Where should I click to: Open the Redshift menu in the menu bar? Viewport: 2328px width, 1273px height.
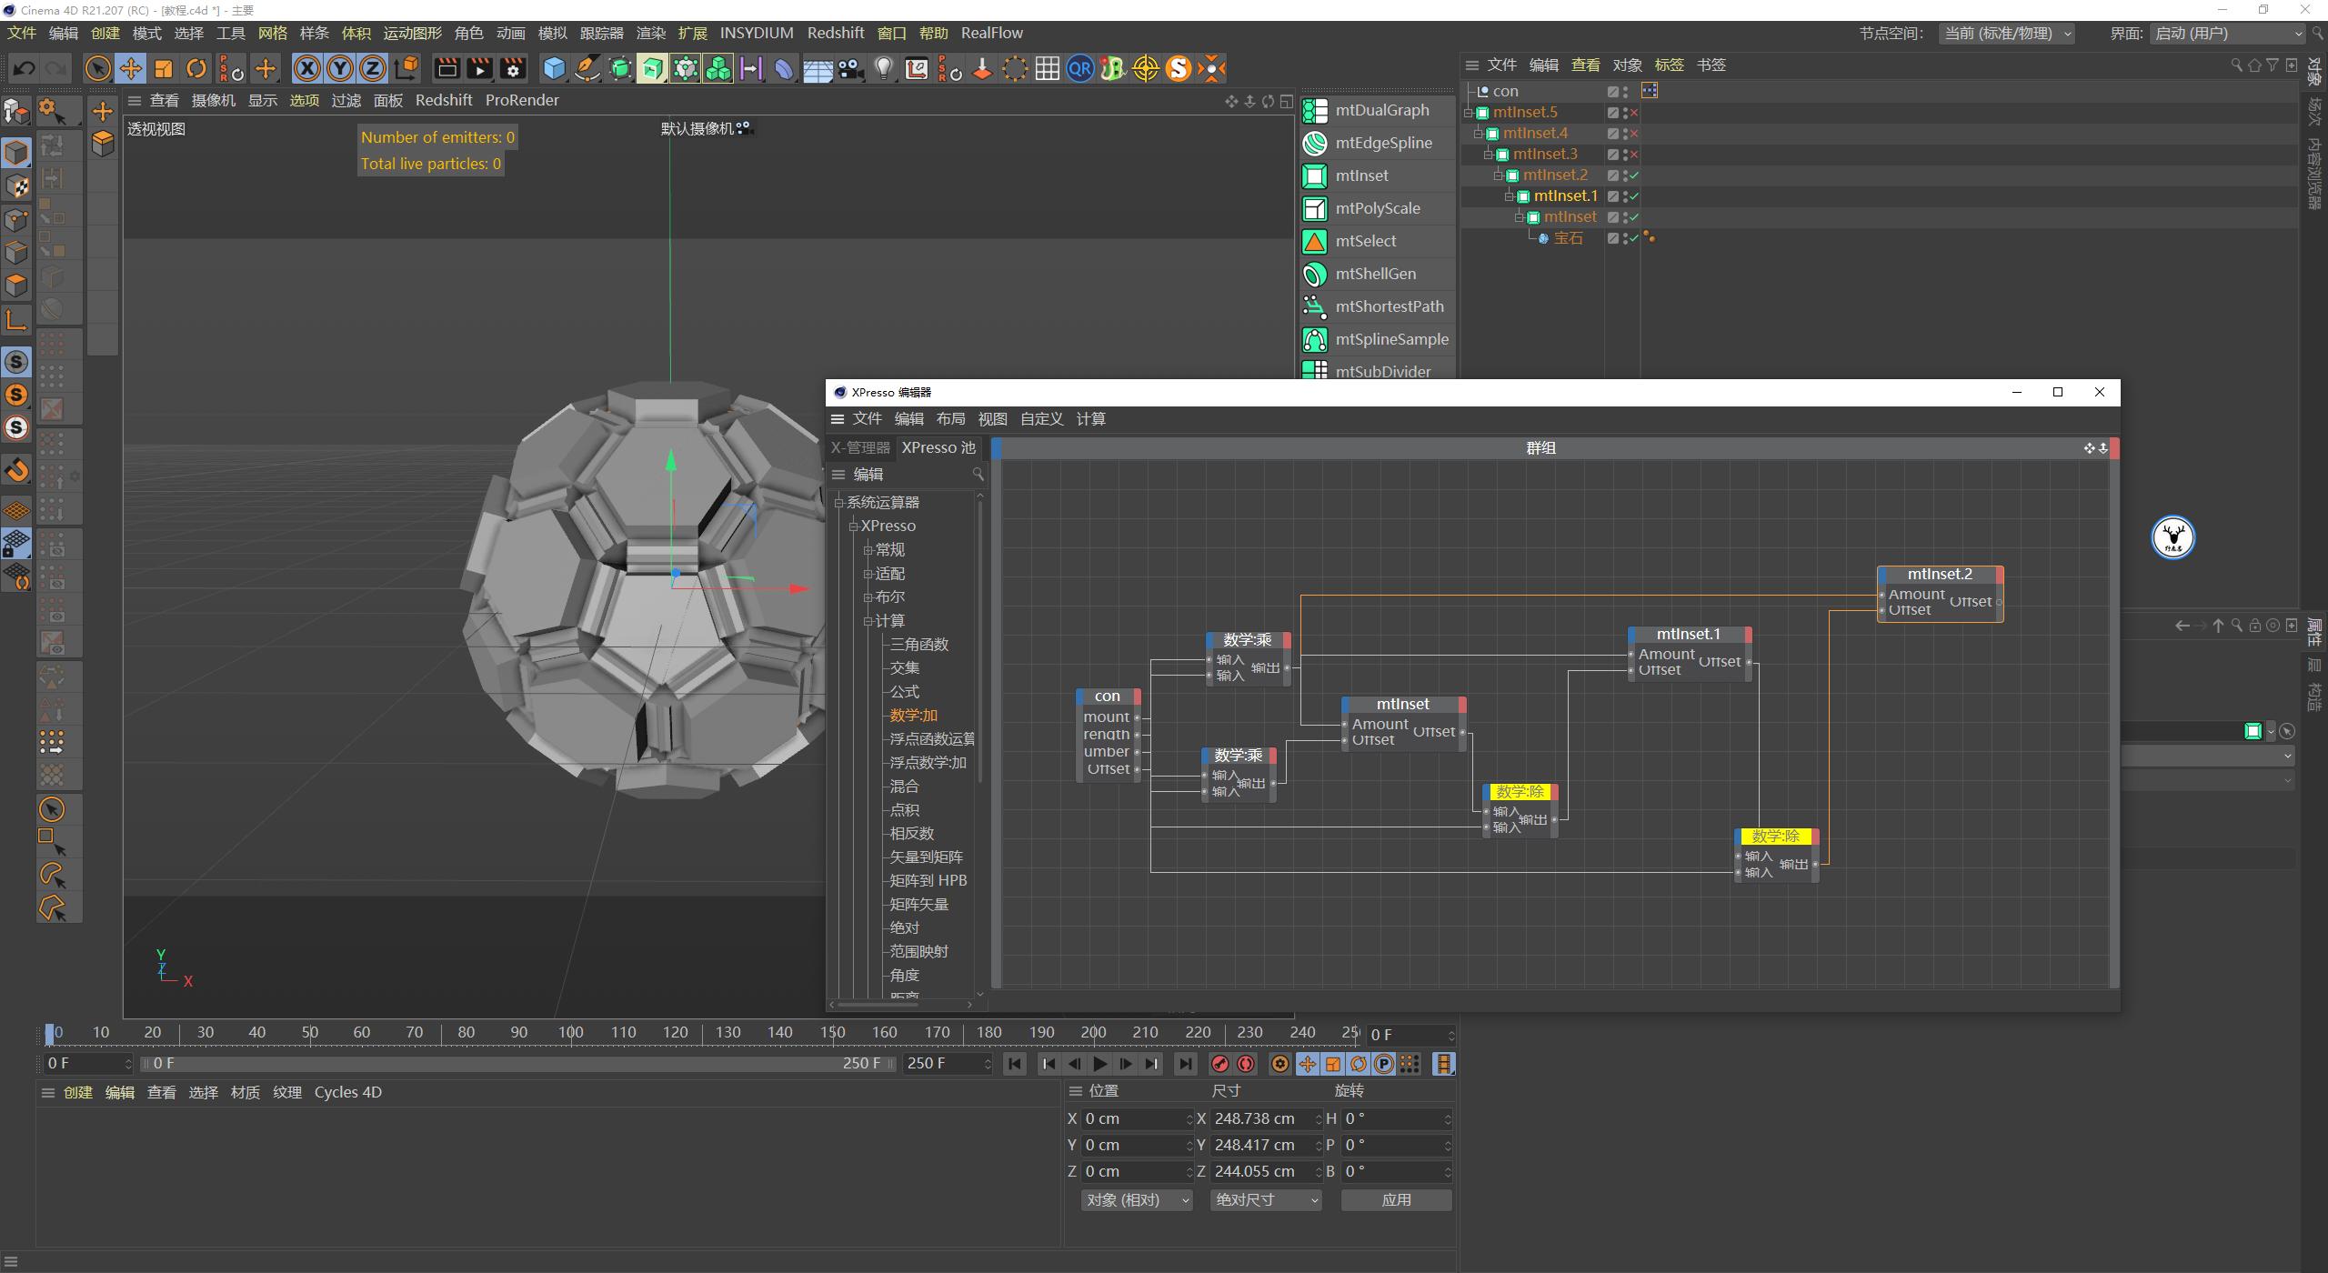click(x=835, y=33)
